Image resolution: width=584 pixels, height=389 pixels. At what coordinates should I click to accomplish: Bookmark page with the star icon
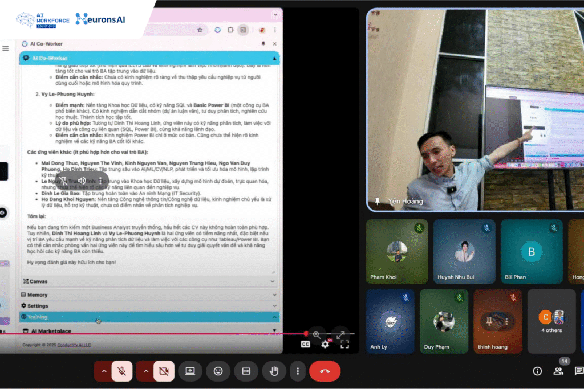200,30
